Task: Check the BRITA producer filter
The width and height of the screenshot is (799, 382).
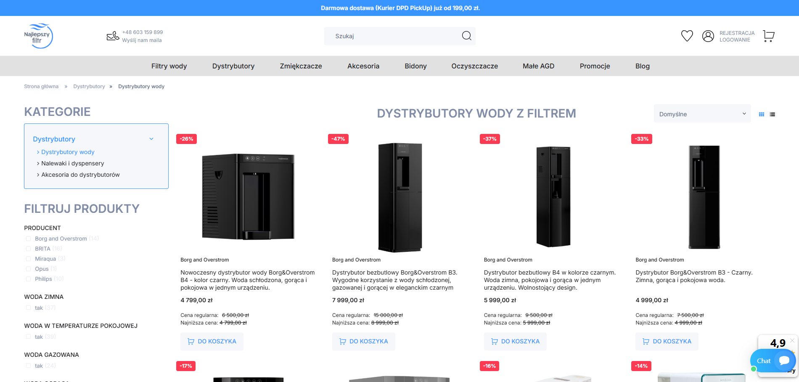Action: coord(29,249)
